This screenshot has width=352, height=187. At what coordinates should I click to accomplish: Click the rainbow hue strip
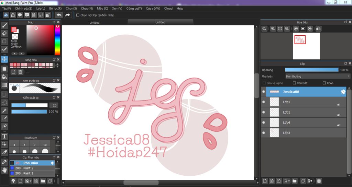57,40
